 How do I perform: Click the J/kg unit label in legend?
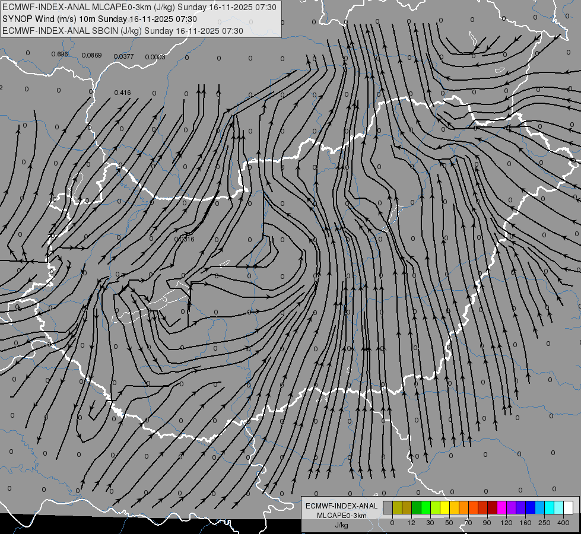coord(341,525)
